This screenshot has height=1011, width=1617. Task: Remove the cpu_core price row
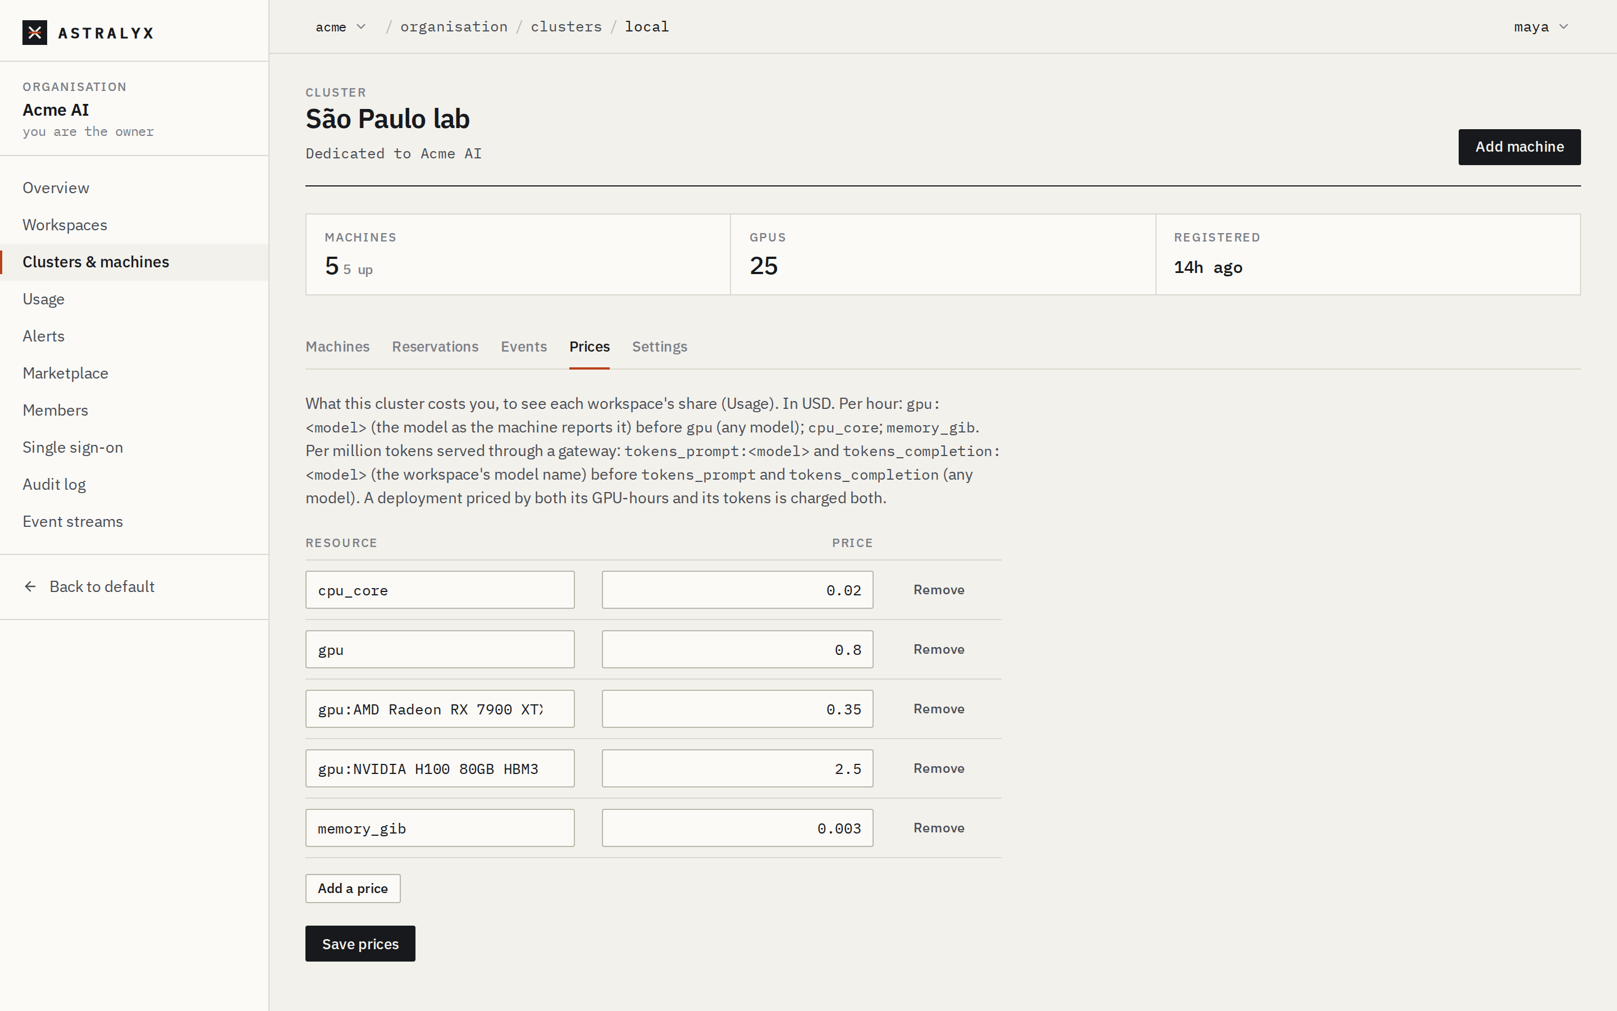[x=939, y=590]
